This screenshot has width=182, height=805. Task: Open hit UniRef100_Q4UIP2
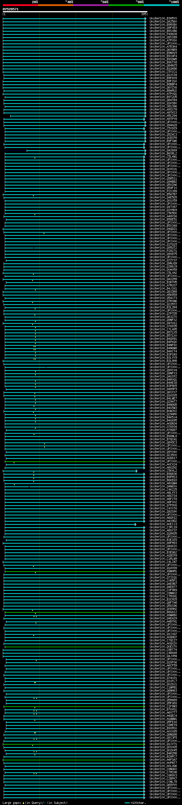coord(163,377)
